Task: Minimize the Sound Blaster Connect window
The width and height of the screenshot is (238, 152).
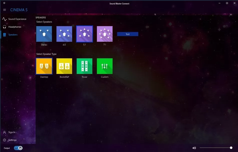Action: click(219, 3)
